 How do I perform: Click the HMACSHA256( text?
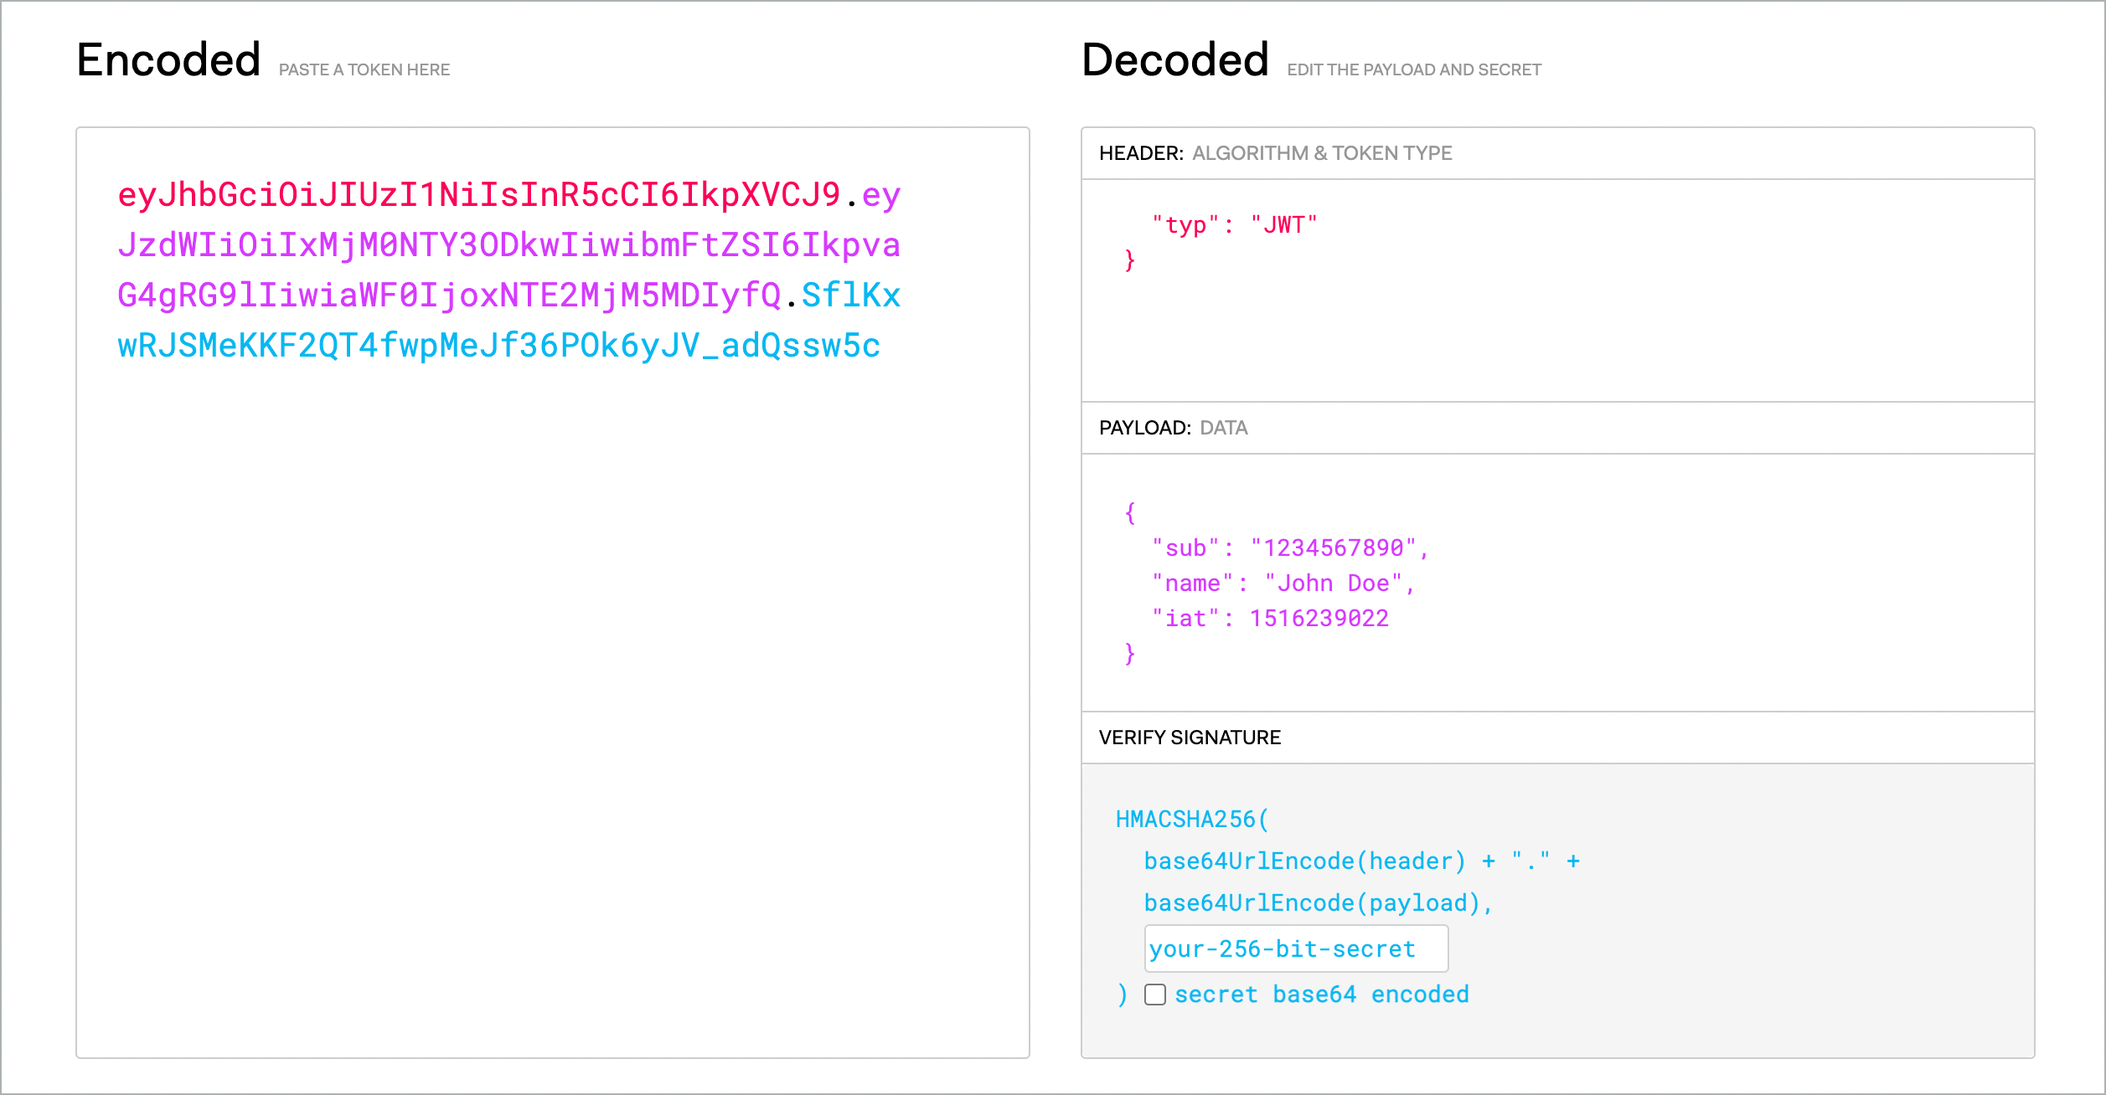pos(1192,820)
